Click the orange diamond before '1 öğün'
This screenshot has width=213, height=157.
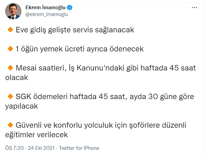pyautogui.click(x=10, y=49)
